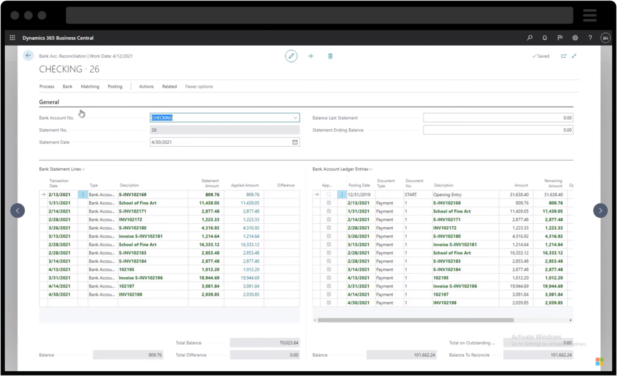
Task: Click Transaction Date column header
Action: (59, 183)
